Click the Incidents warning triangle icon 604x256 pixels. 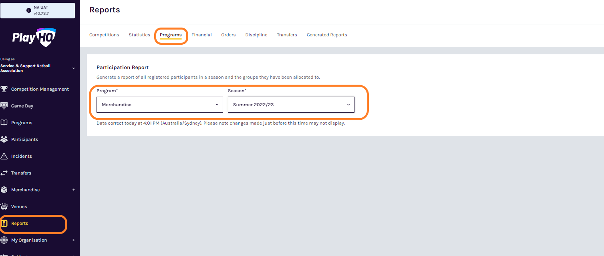(4, 156)
